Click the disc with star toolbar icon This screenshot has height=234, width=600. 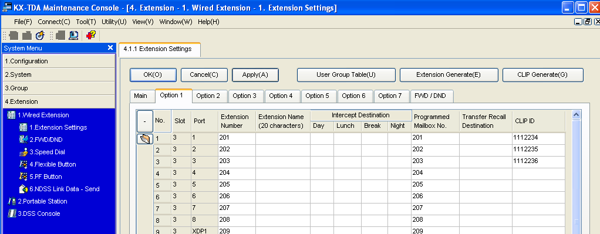(x=40, y=36)
